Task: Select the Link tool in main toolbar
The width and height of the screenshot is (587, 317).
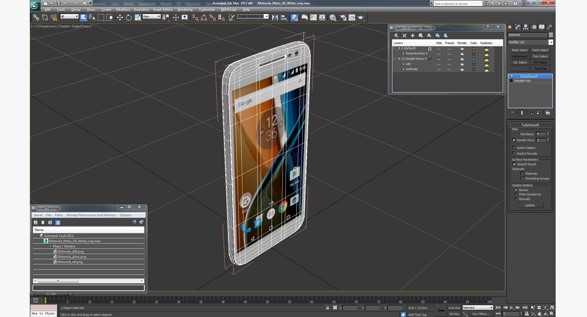Action: (36, 17)
